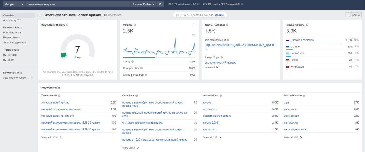Click the Keyword Difficulty gauge
Image resolution: width=365 pixels, height=152 pixels.
[77, 47]
